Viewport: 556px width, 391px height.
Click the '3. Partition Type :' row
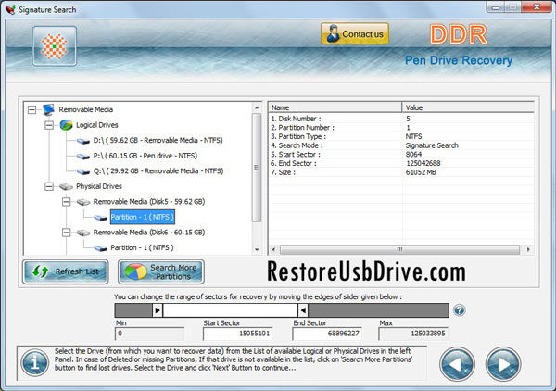pyautogui.click(x=401, y=136)
